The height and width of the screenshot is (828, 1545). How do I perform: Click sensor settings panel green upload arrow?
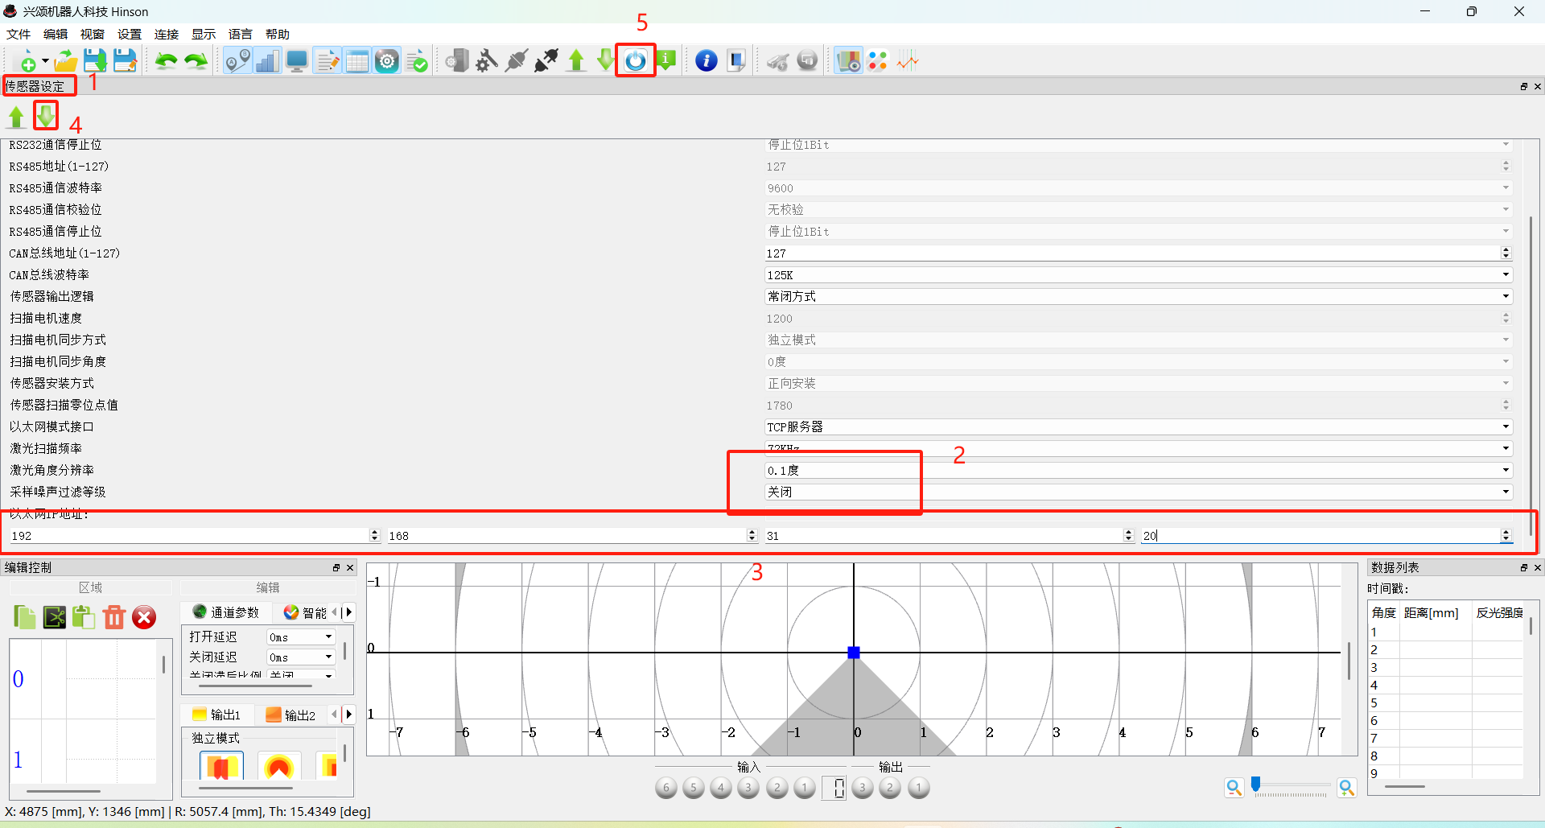16,117
